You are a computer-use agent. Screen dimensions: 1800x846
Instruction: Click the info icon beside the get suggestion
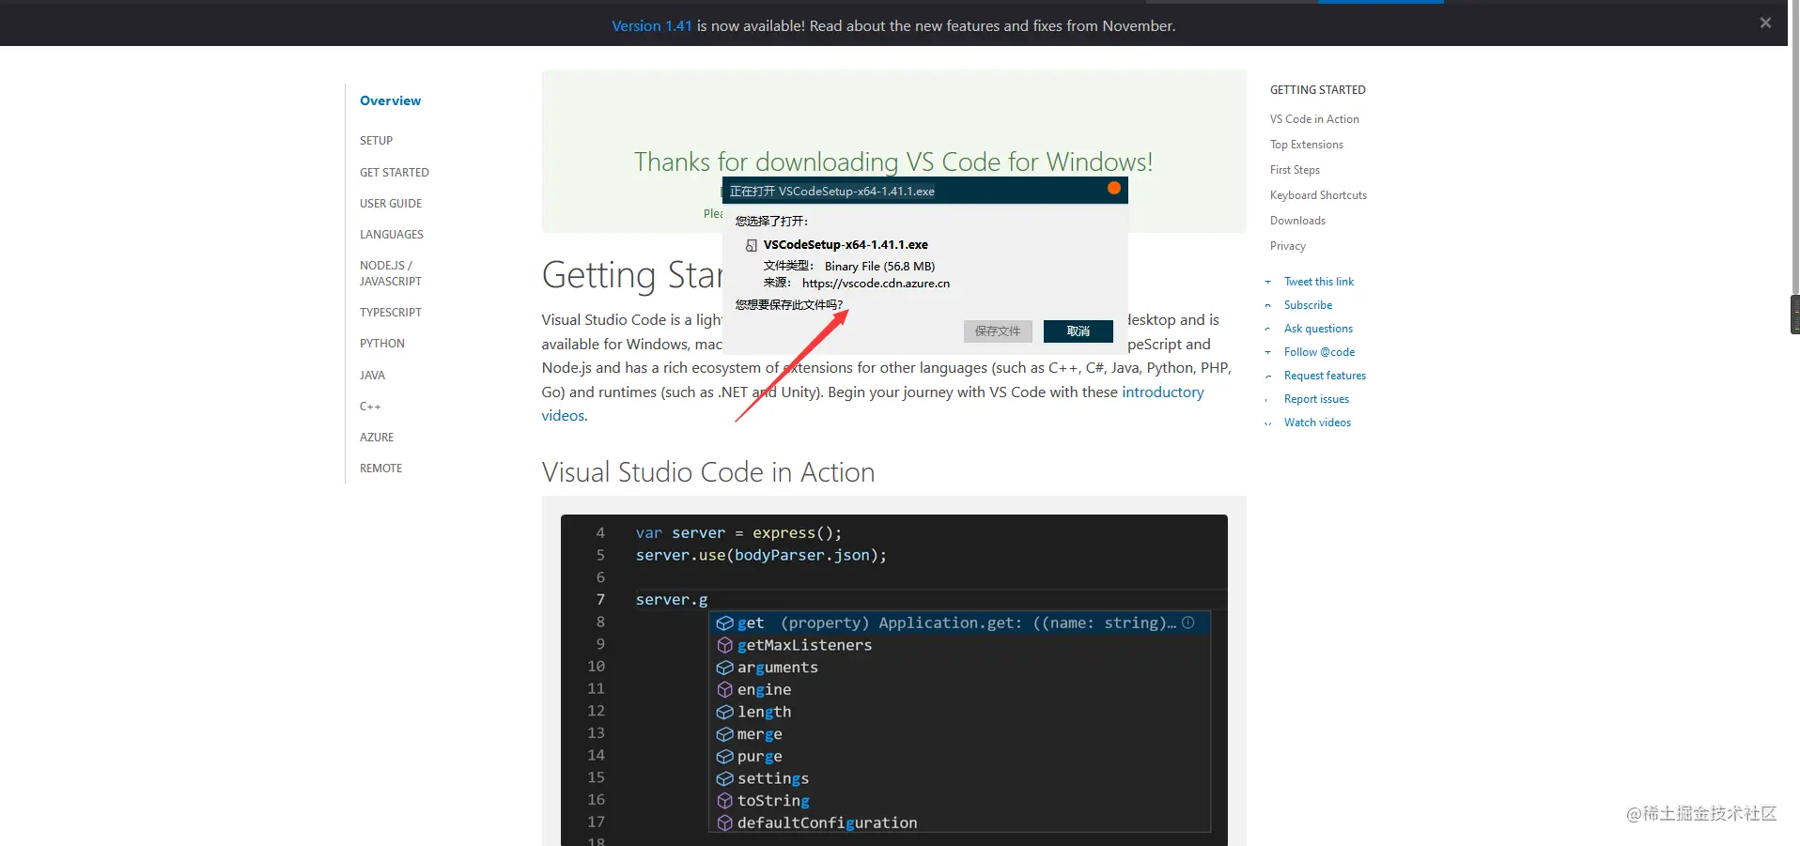click(x=1188, y=623)
